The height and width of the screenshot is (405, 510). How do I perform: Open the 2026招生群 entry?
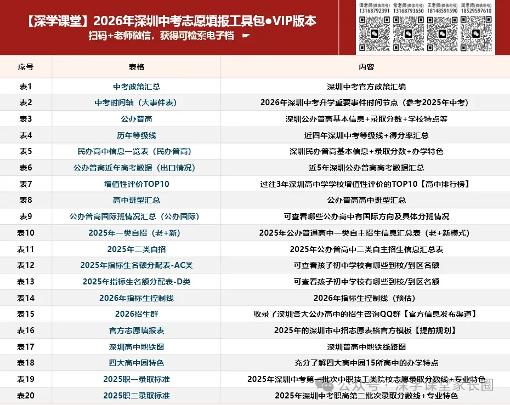click(x=136, y=314)
